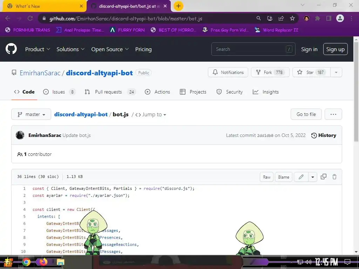
Task: Click Go to file button
Action: (306, 114)
